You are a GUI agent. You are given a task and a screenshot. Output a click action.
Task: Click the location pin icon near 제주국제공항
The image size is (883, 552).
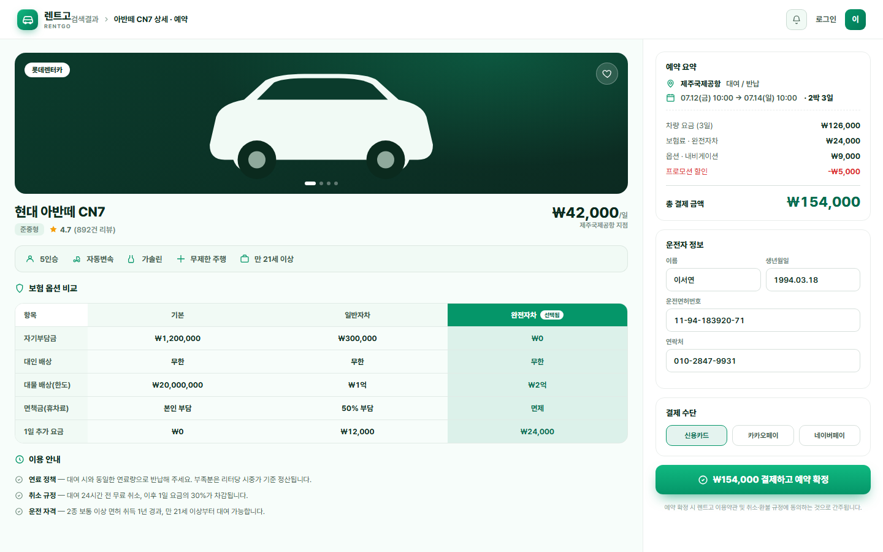click(670, 83)
